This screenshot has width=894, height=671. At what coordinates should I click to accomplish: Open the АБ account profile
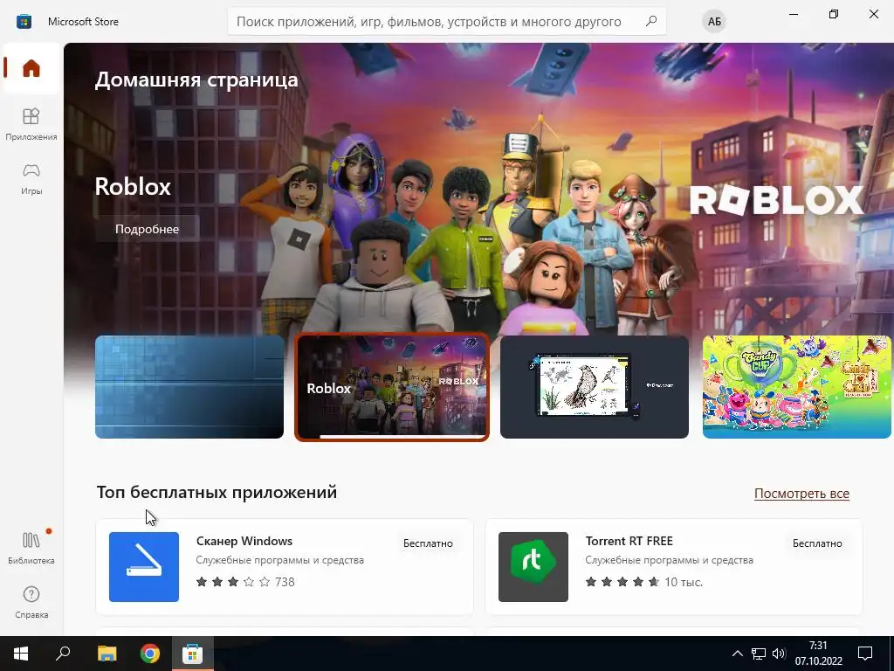pos(714,22)
